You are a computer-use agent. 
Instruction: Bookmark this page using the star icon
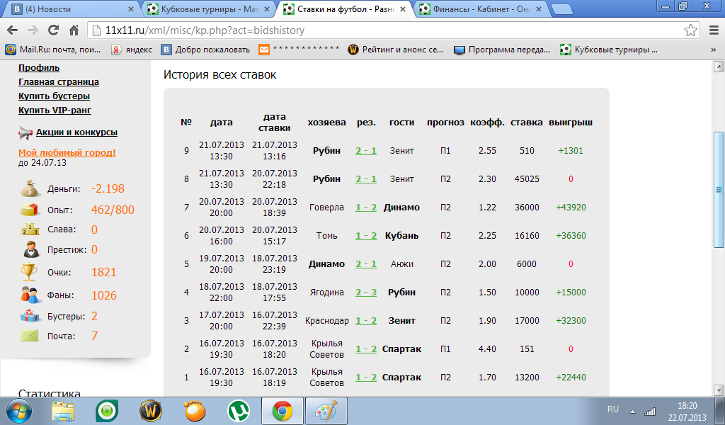point(690,30)
